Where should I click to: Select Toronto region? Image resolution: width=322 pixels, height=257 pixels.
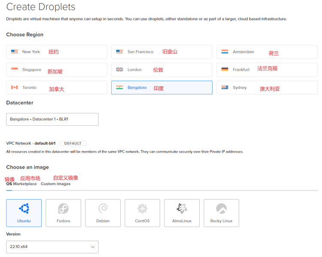point(57,88)
